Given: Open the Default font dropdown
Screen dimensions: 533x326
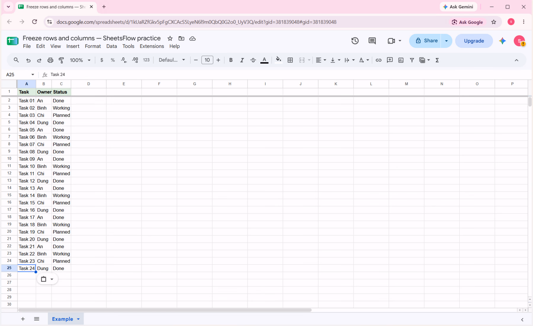Looking at the screenshot, I should [172, 60].
